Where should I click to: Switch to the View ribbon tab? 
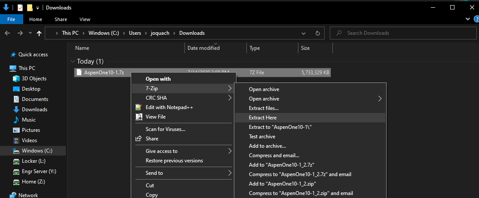(x=85, y=19)
